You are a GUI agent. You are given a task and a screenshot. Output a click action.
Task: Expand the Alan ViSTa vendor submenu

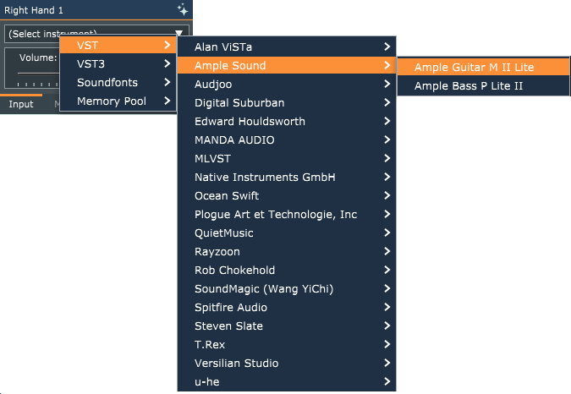pos(287,47)
